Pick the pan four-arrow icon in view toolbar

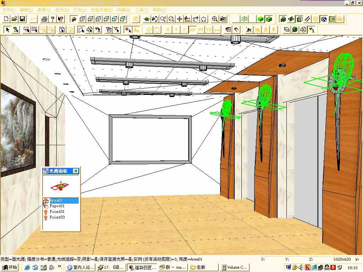[179, 19]
